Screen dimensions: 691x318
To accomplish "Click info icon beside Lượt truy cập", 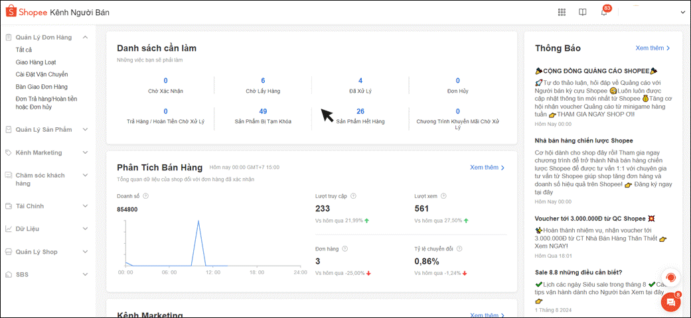I will 353,196.
